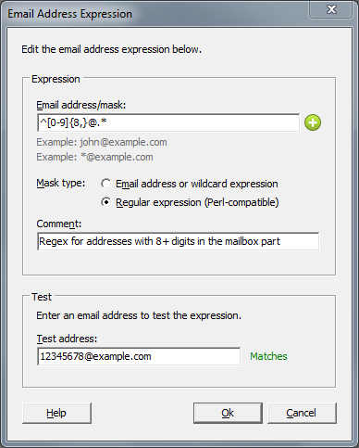Image resolution: width=359 pixels, height=448 pixels.
Task: Place cursor in Test address field
Action: 139,356
